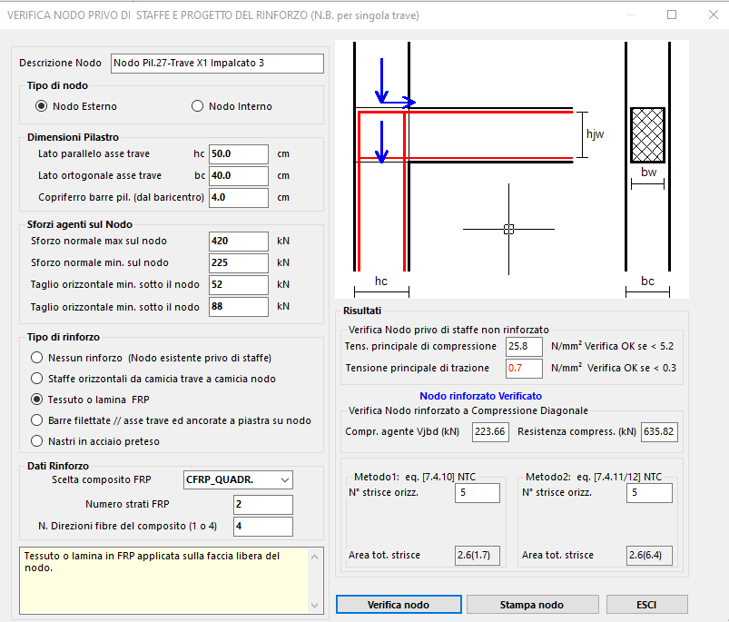Click the Tensione principale di trazione result field
This screenshot has width=729, height=622.
[x=524, y=369]
